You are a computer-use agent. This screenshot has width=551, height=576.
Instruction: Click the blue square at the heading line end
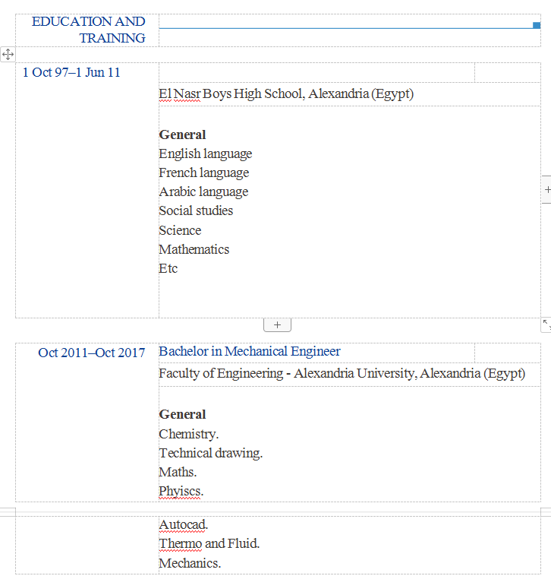(537, 25)
